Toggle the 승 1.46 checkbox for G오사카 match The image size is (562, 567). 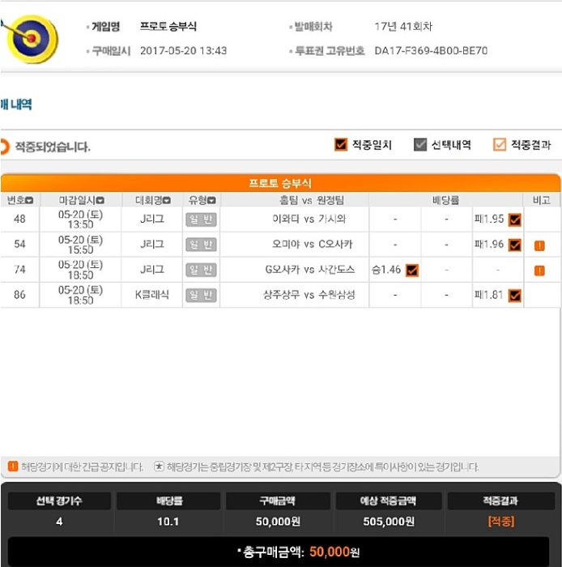412,271
